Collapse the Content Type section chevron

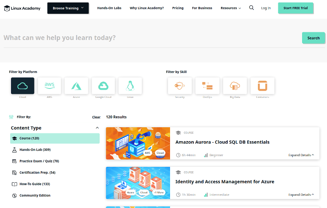coord(97,128)
